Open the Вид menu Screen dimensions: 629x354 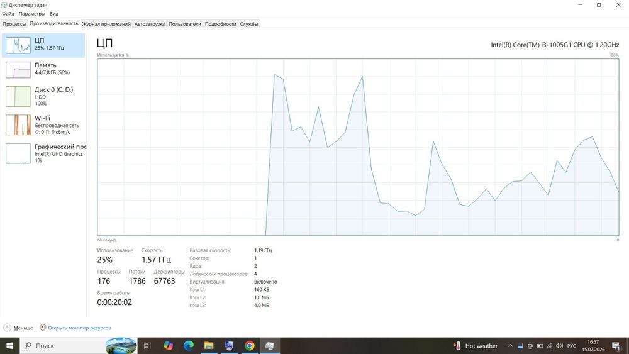pos(53,14)
